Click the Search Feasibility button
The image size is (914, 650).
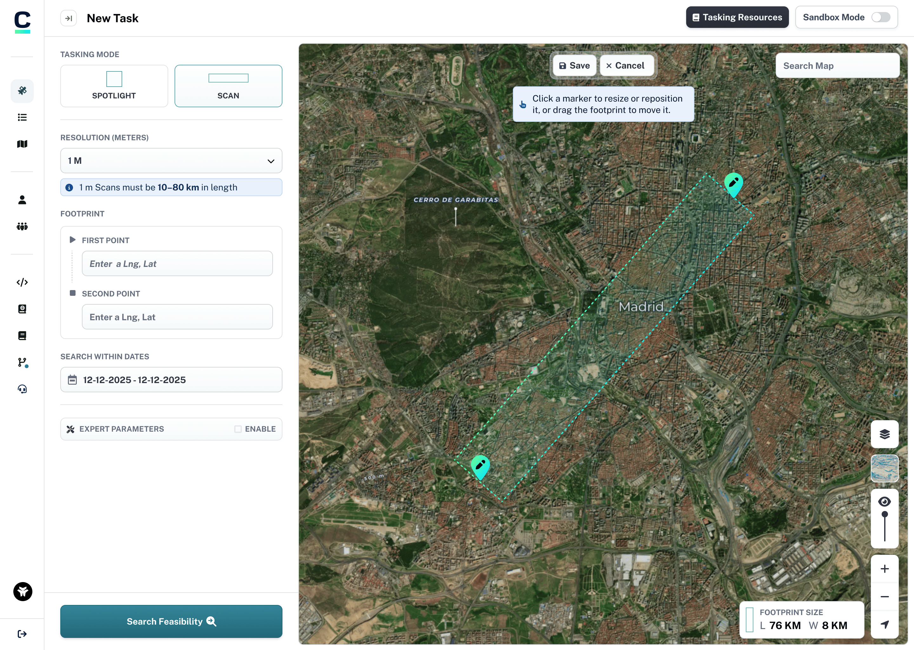point(171,621)
